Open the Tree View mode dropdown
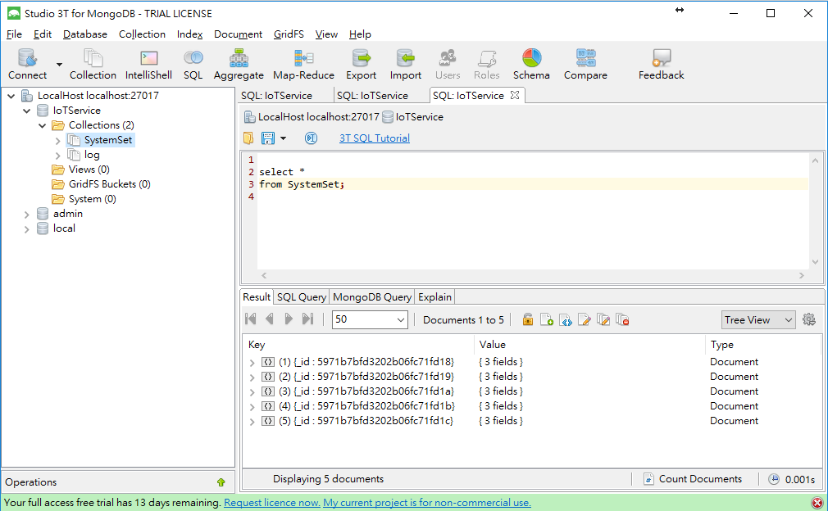Image resolution: width=828 pixels, height=511 pixels. tap(758, 319)
